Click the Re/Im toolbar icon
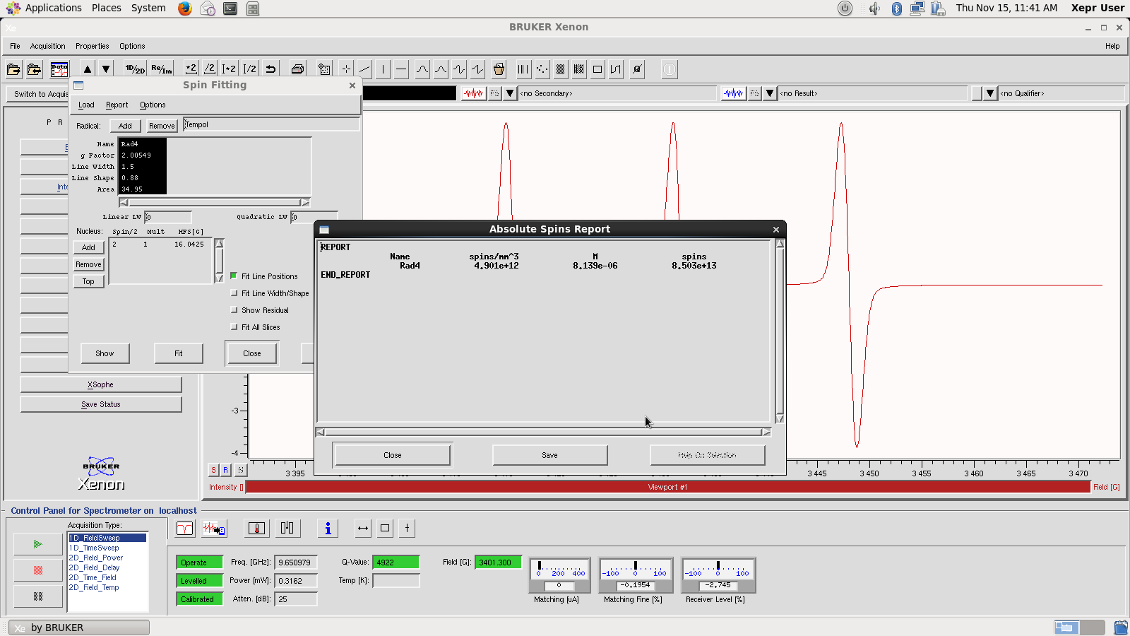The width and height of the screenshot is (1130, 636). click(161, 69)
